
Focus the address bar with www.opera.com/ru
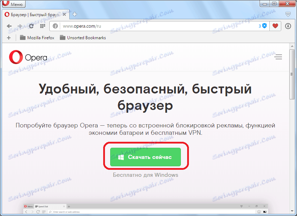159,26
